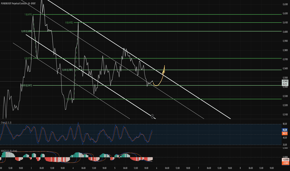The width and height of the screenshot is (290, 171).
Task: Click the 0,6200 price axis label
Action: pyautogui.click(x=285, y=13)
